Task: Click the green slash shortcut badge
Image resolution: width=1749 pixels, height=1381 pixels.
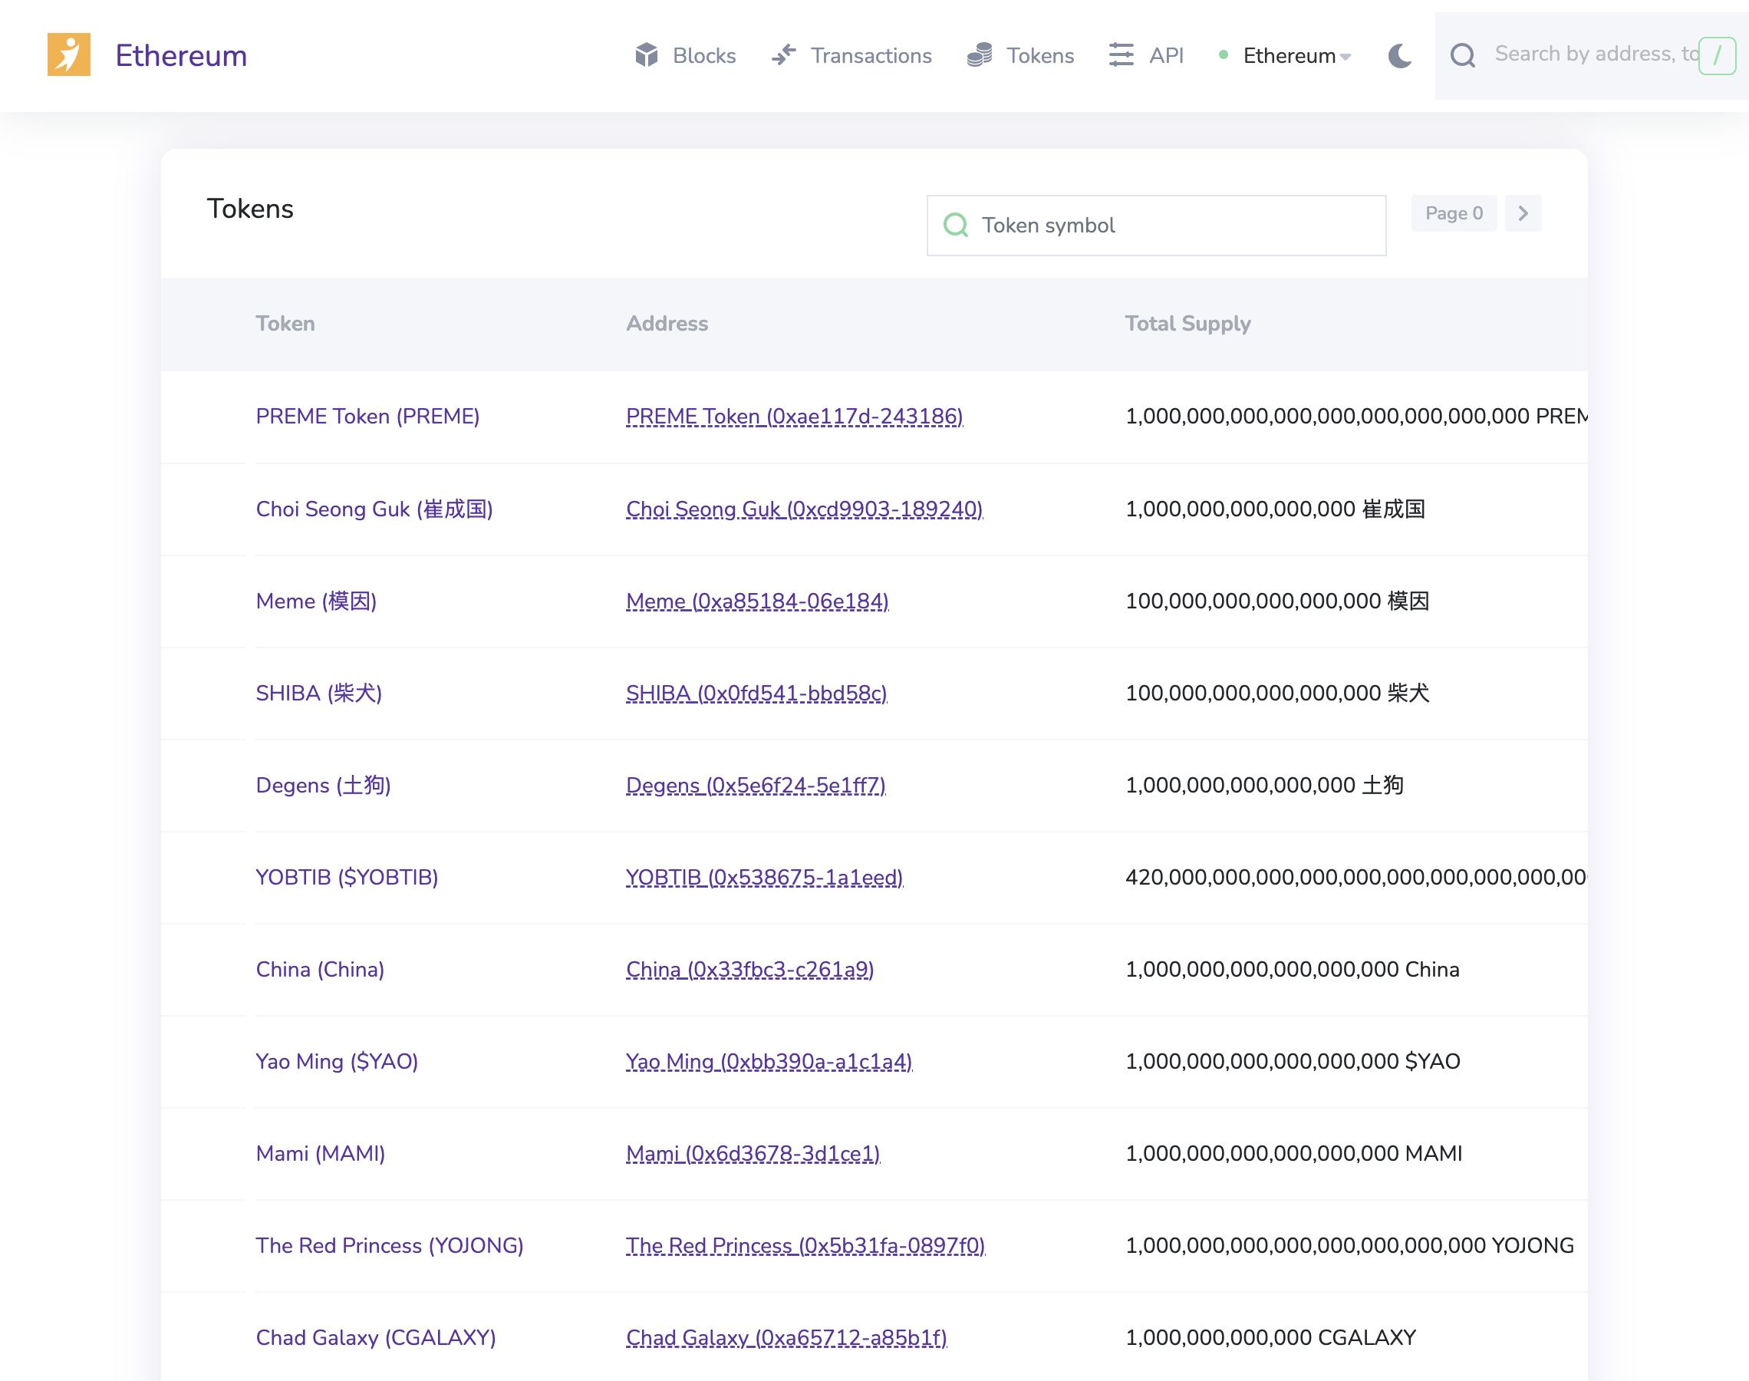Action: point(1717,55)
